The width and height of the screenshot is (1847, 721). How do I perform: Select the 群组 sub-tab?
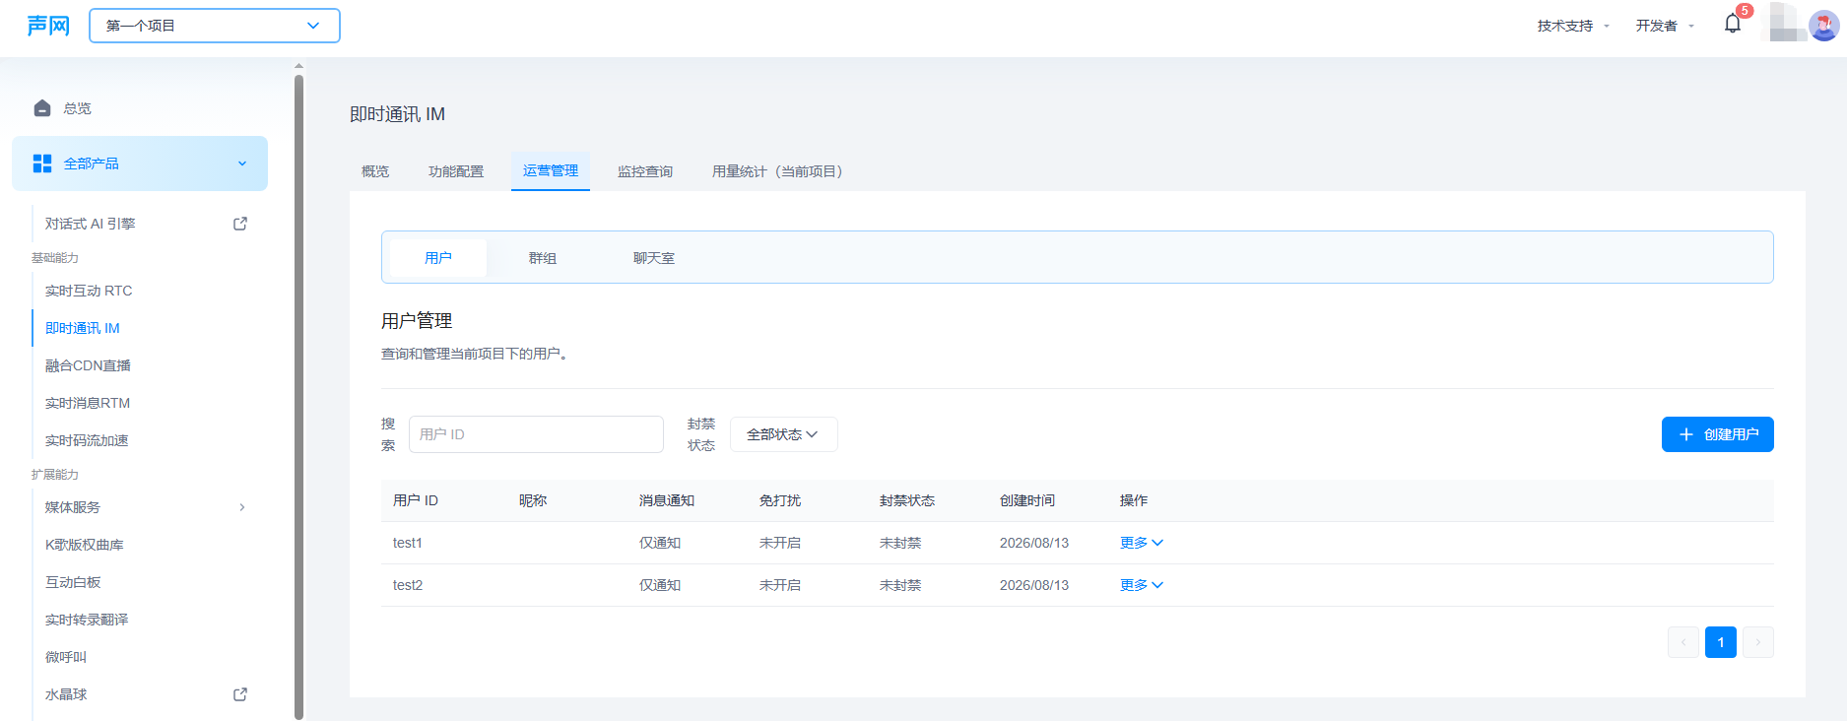543,258
